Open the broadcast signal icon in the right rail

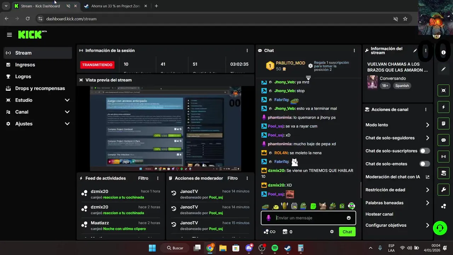click(x=443, y=157)
